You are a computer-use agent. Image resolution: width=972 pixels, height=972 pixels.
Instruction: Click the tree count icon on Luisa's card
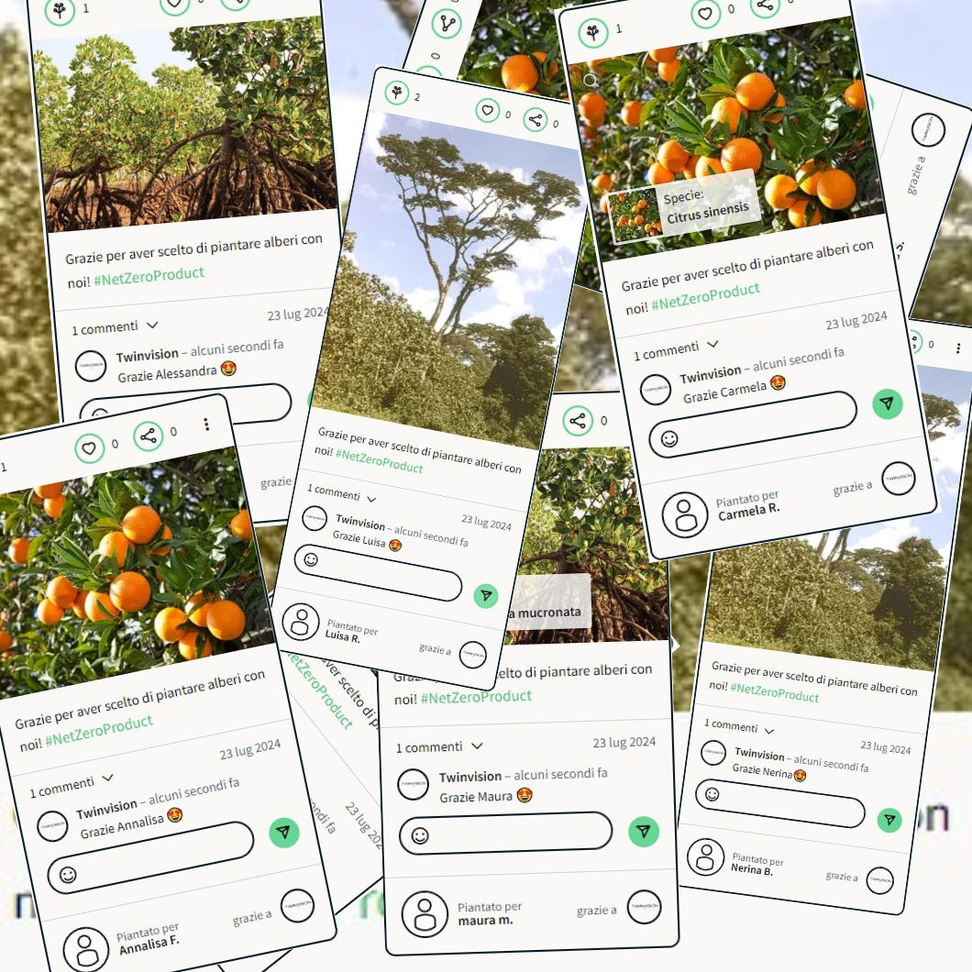(397, 93)
